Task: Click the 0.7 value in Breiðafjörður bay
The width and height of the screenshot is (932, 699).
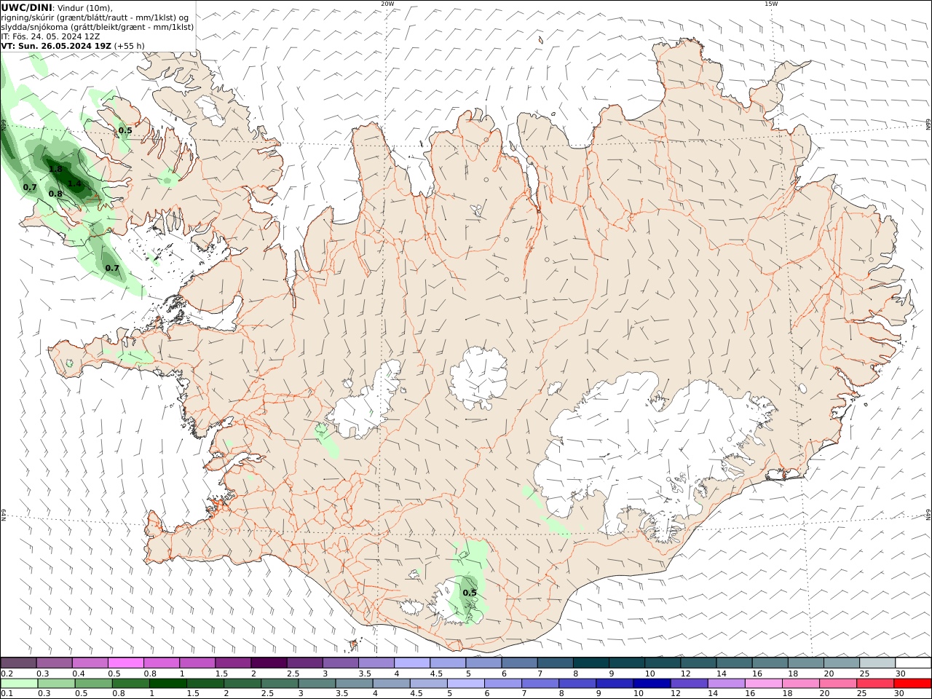Action: click(112, 268)
